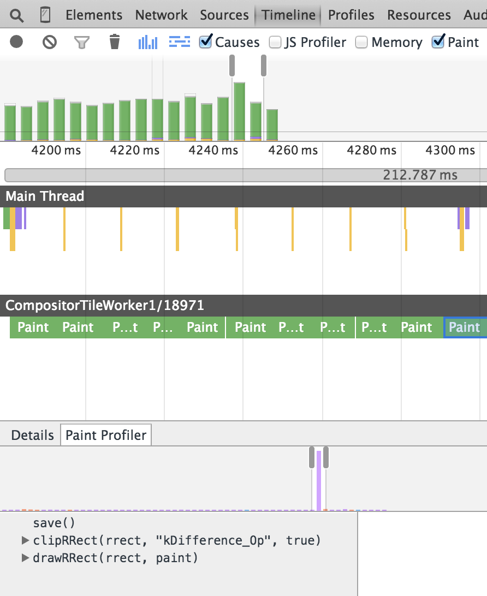Select the Paint Profiler tab
The image size is (487, 596).
tap(106, 435)
